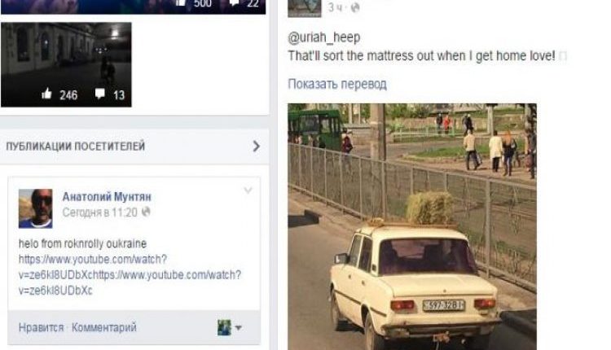Click the comment icon showing 22
Viewport: 611px width, 350px height.
234,3
